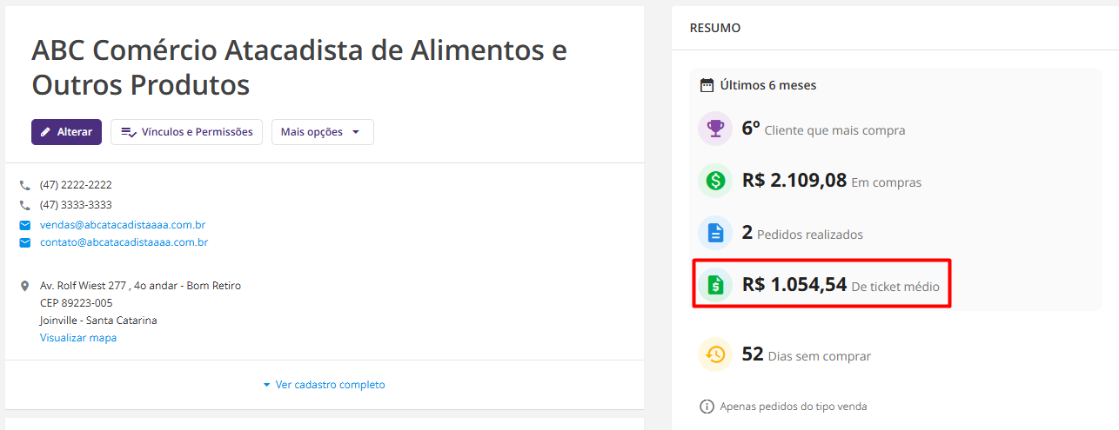Click the phone icon beside (47) 2222-2222
The height and width of the screenshot is (430, 1119).
(25, 185)
